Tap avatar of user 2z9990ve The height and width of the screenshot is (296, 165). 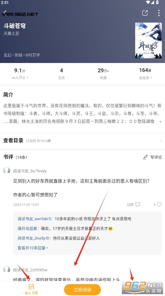pyautogui.click(x=7, y=269)
